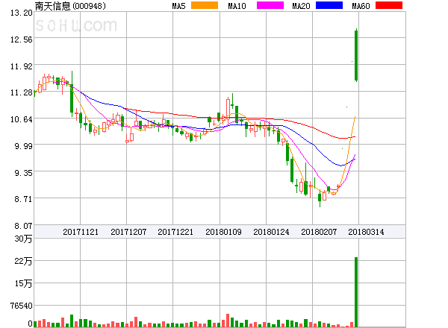Click the 9.99 price axis label
This screenshot has width=448, height=328.
pyautogui.click(x=23, y=146)
